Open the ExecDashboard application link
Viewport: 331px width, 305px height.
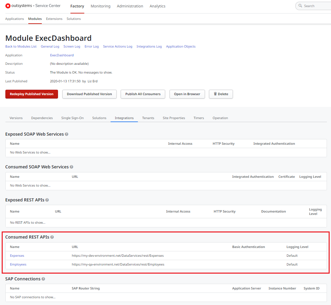pyautogui.click(x=62, y=55)
